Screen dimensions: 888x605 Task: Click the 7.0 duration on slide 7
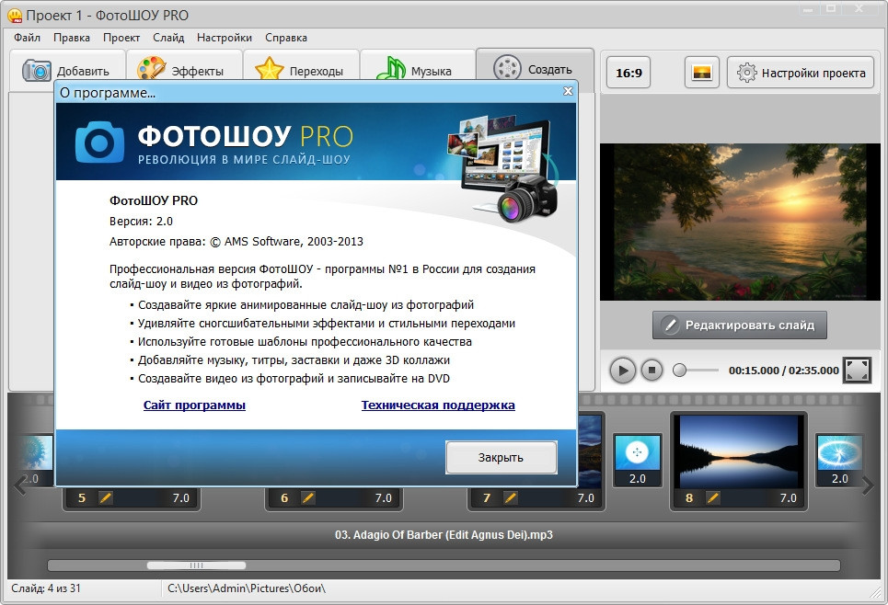[x=586, y=498]
